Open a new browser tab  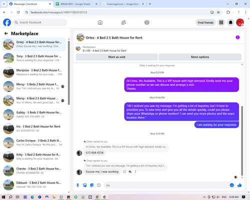point(150,4)
